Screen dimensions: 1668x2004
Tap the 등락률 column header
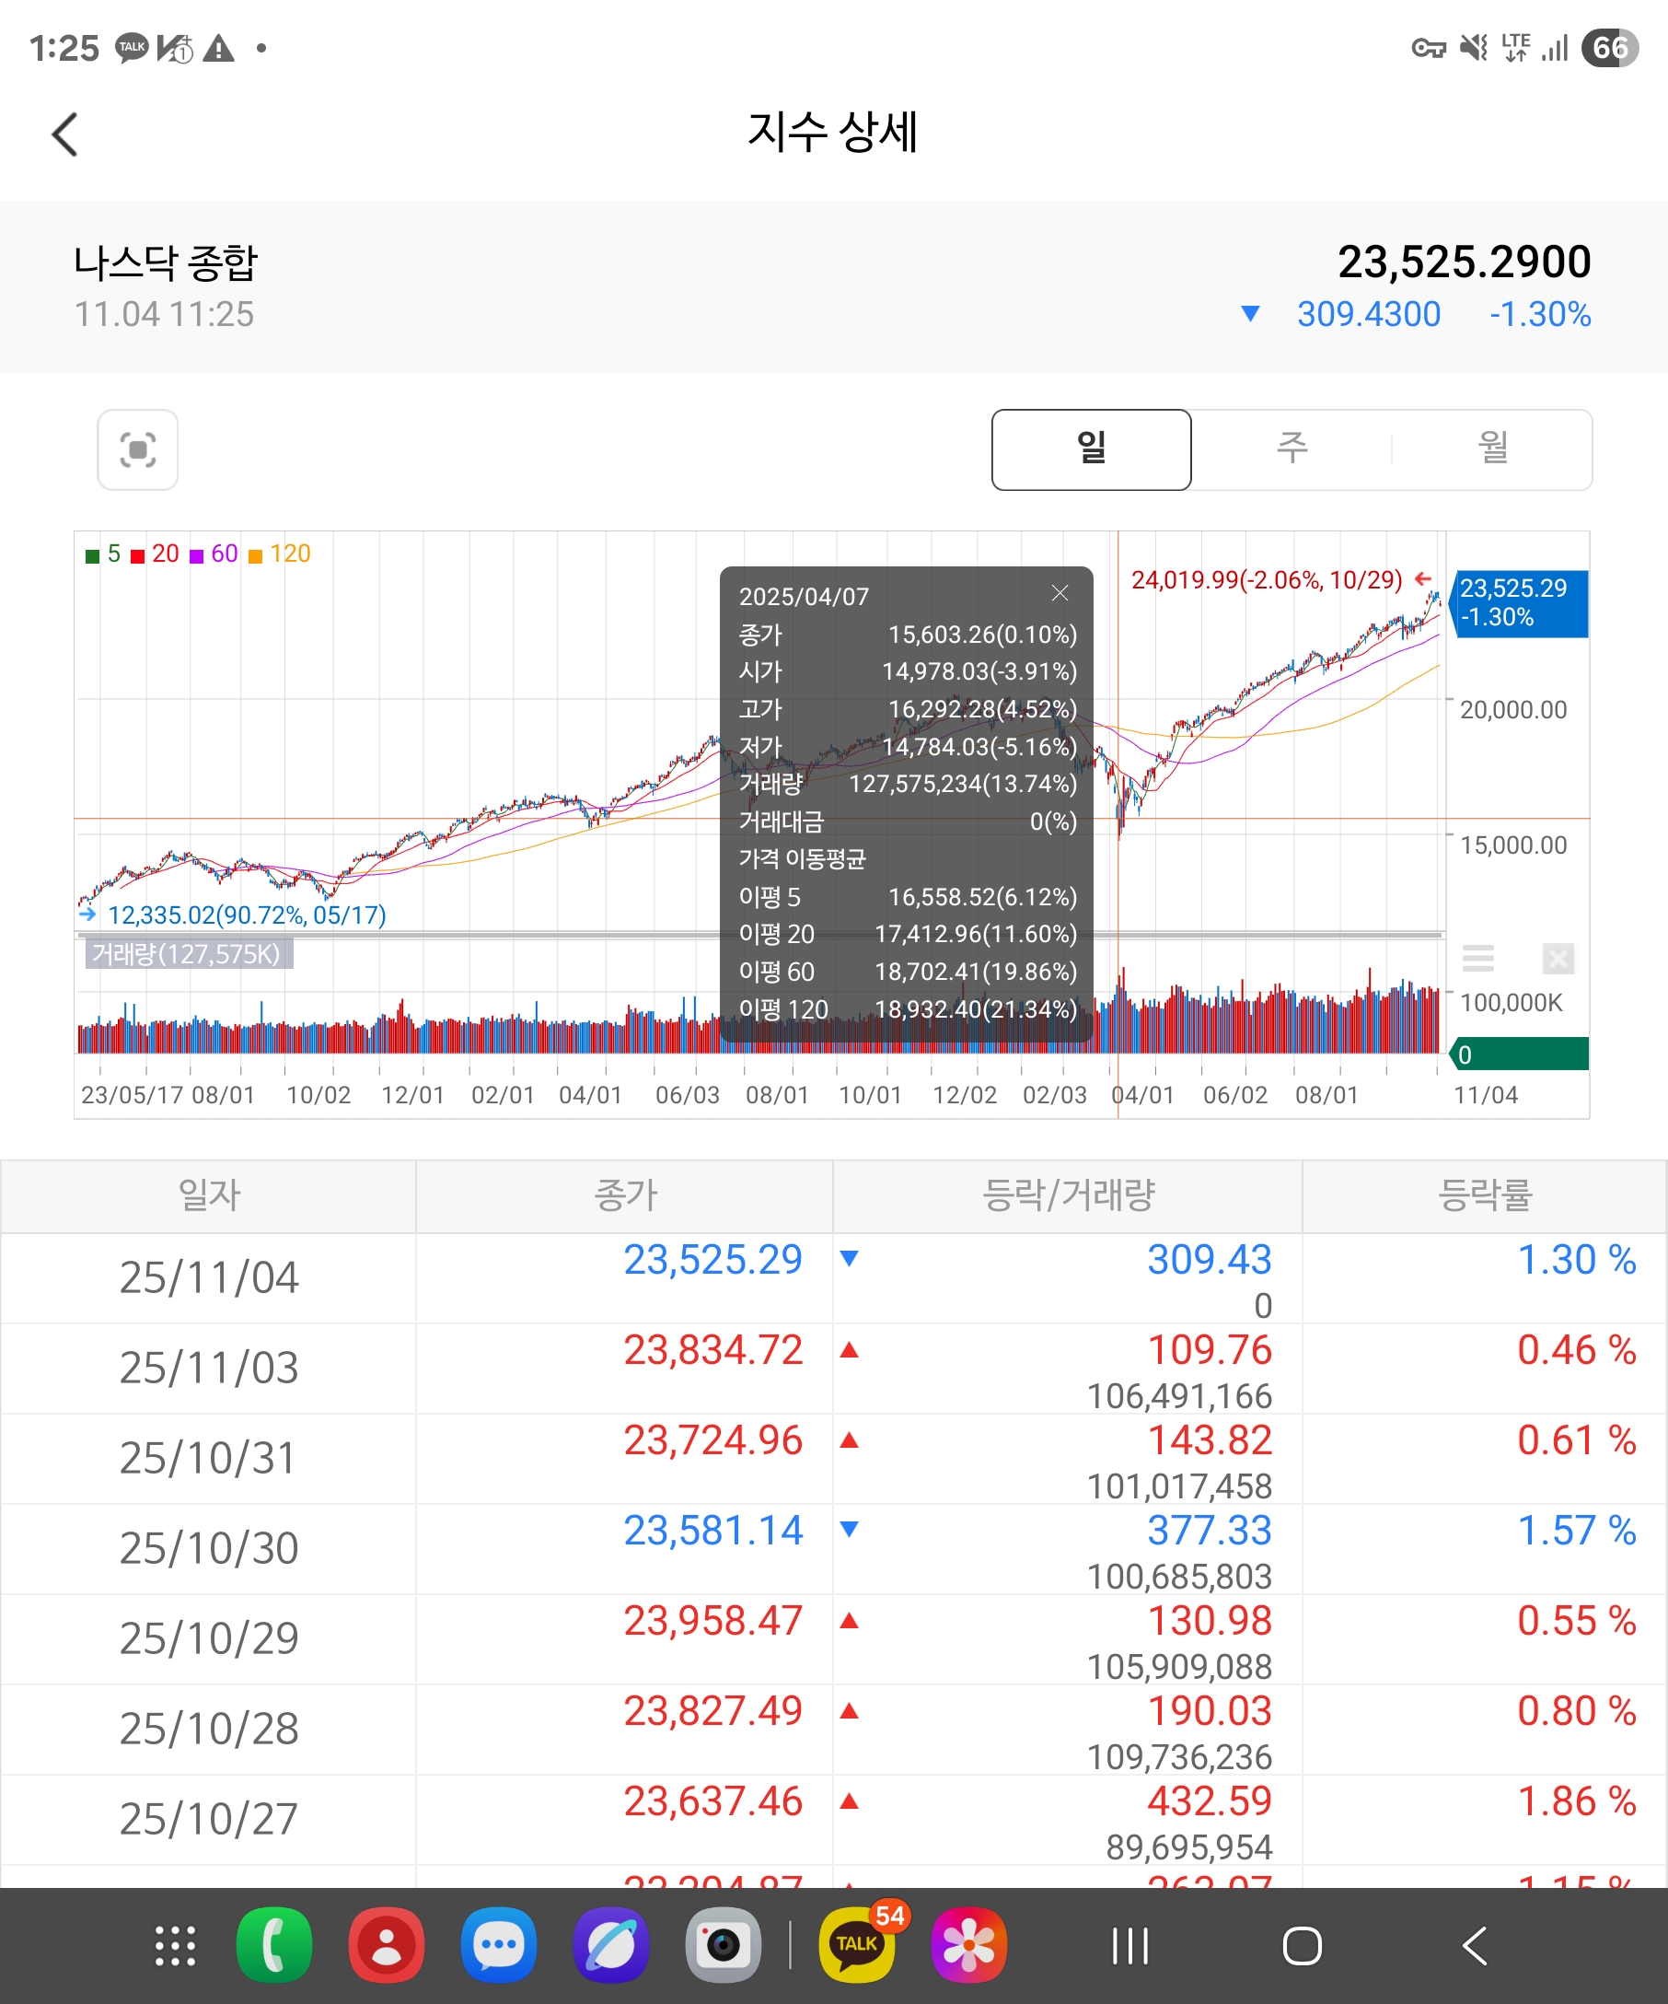pos(1484,1195)
